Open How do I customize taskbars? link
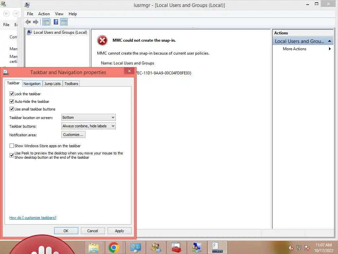The width and height of the screenshot is (338, 254). coord(33,218)
